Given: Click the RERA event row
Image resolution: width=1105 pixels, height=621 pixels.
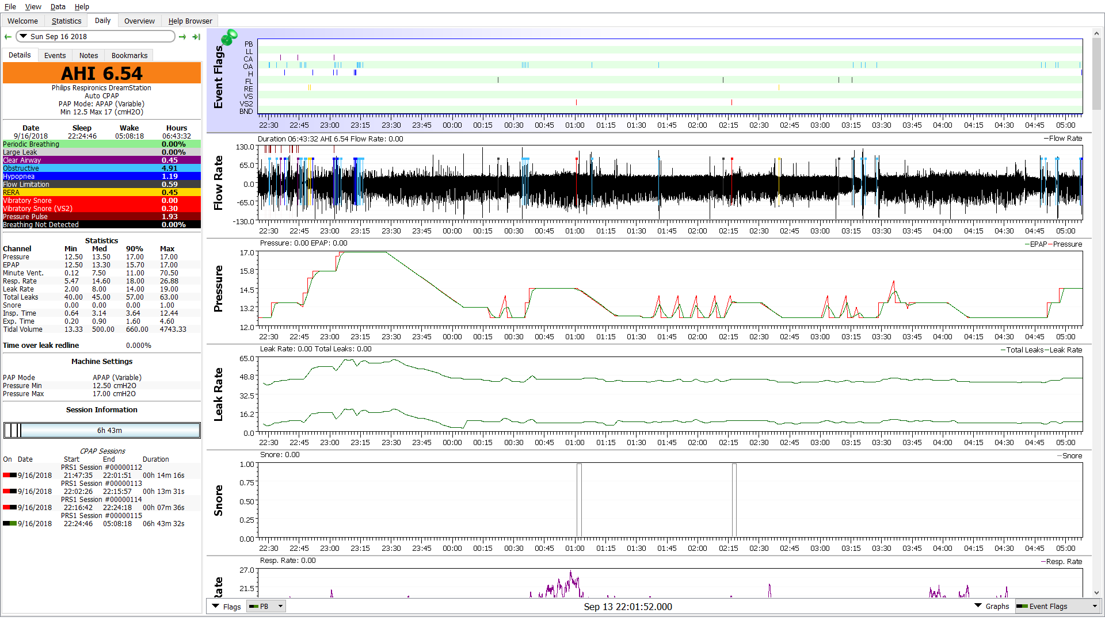Looking at the screenshot, I should 102,193.
